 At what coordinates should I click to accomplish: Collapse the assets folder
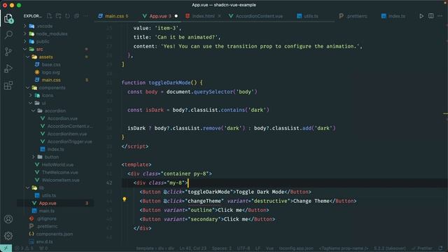[45, 57]
